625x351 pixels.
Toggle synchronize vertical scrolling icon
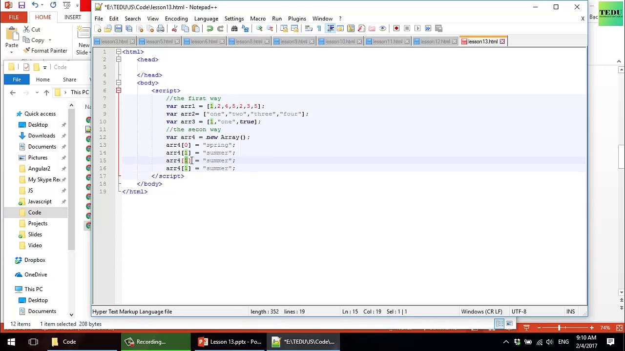284,29
